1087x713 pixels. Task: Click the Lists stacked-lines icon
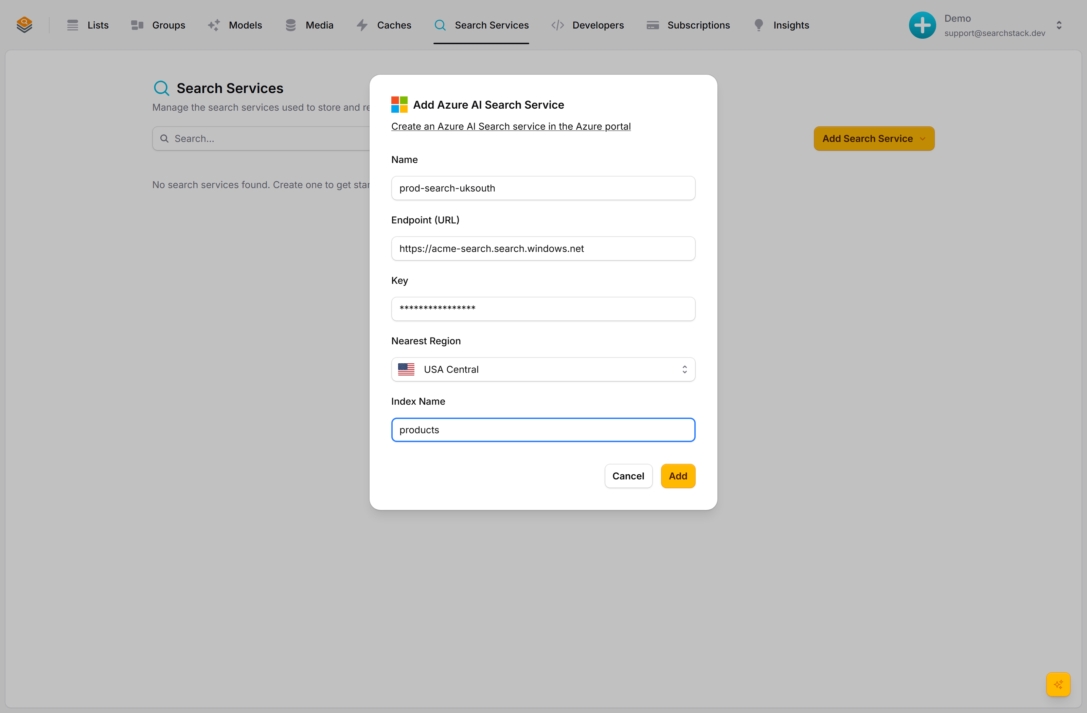[x=73, y=25]
